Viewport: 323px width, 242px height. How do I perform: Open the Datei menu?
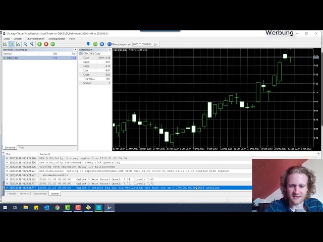pos(7,39)
